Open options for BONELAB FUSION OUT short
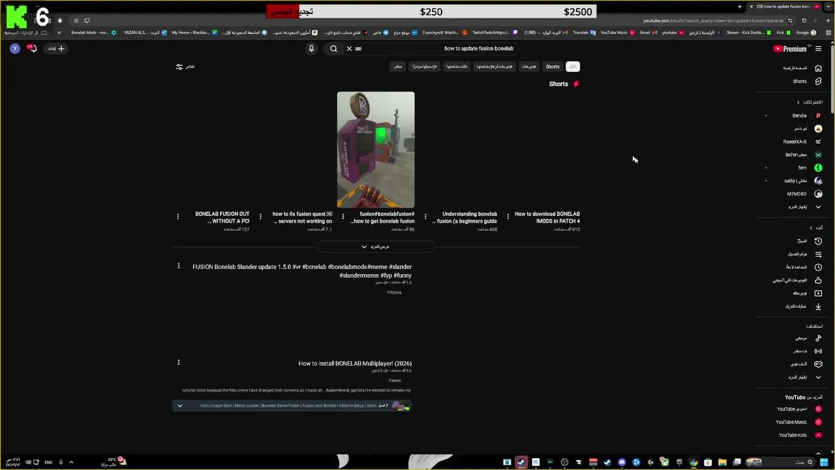Image resolution: width=835 pixels, height=470 pixels. pyautogui.click(x=178, y=217)
